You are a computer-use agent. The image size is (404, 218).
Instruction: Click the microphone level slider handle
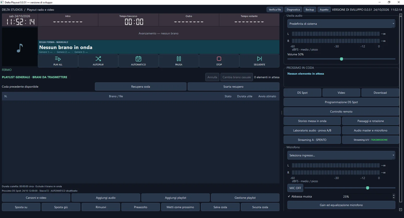pos(368,188)
